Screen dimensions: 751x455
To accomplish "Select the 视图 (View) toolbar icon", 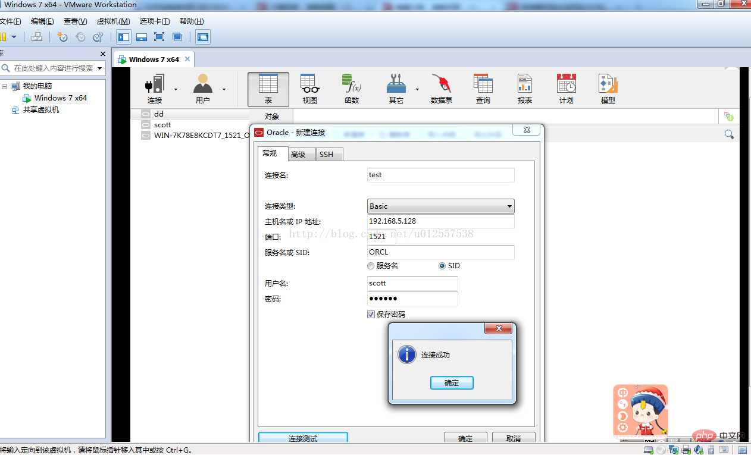I will [x=309, y=89].
